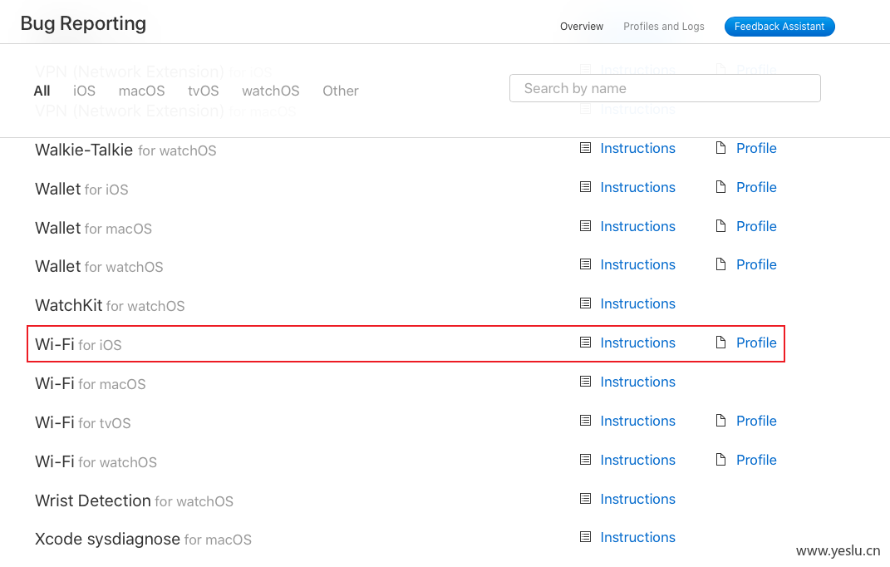Select the Other filter tab
Image resolution: width=890 pixels, height=567 pixels.
point(341,91)
